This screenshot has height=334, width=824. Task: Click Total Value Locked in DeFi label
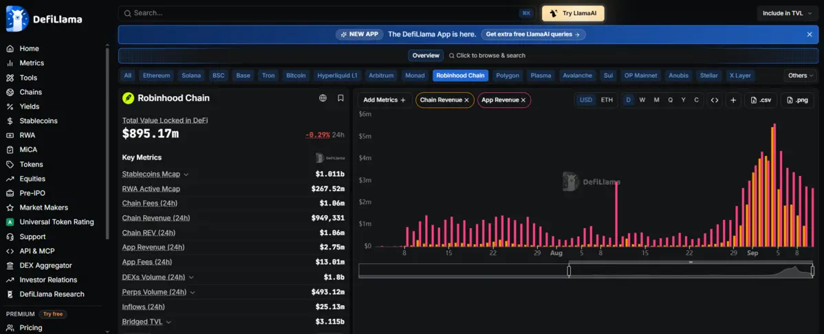[x=165, y=120]
